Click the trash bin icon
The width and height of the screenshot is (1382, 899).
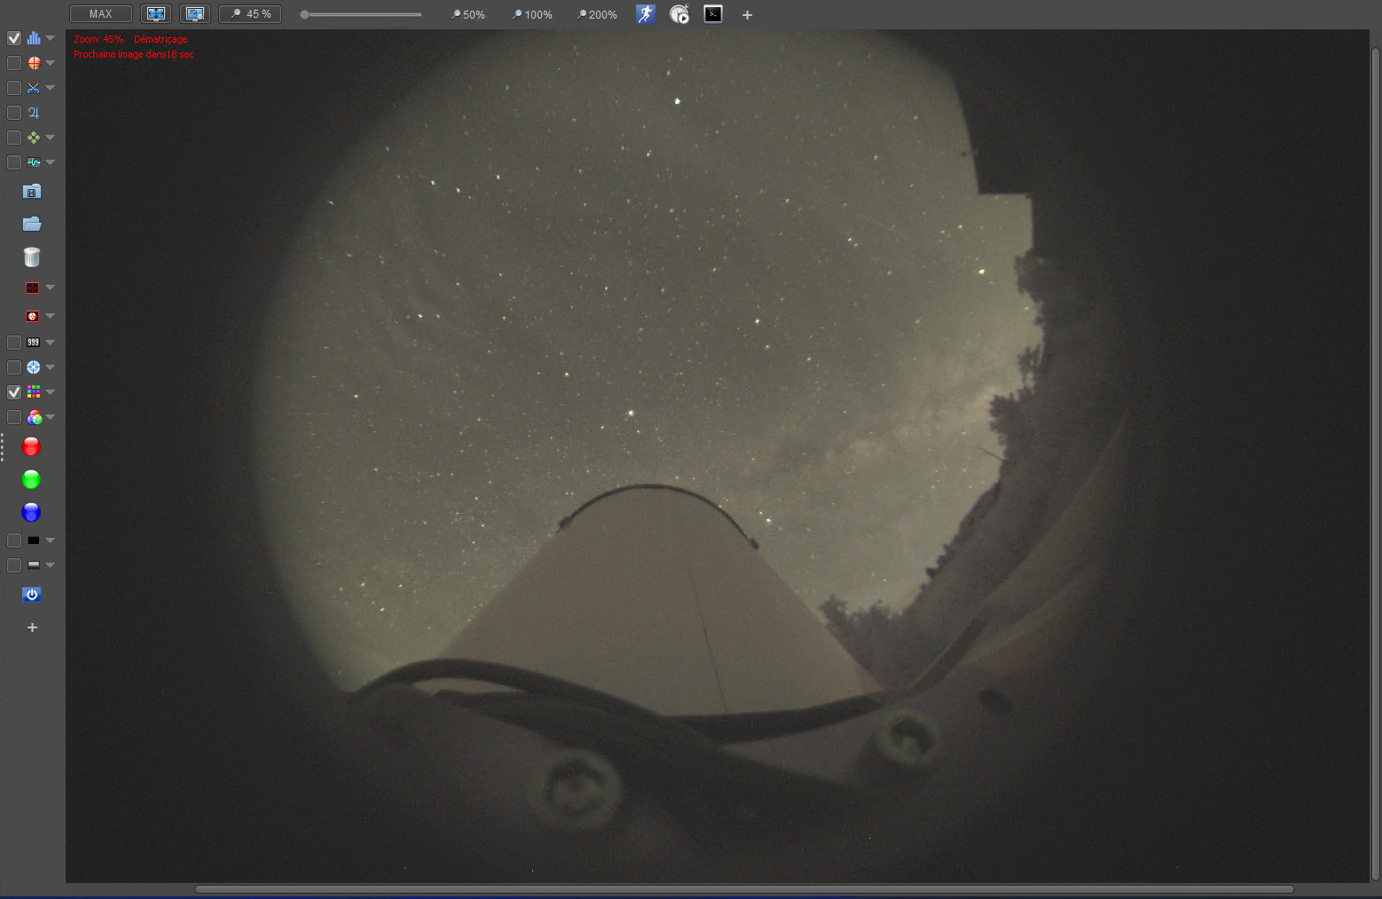pyautogui.click(x=32, y=257)
